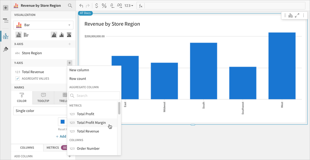Viewport: 310px width, 160px height.
Task: Toggle the Aggregate Values checkbox
Action: point(18,79)
